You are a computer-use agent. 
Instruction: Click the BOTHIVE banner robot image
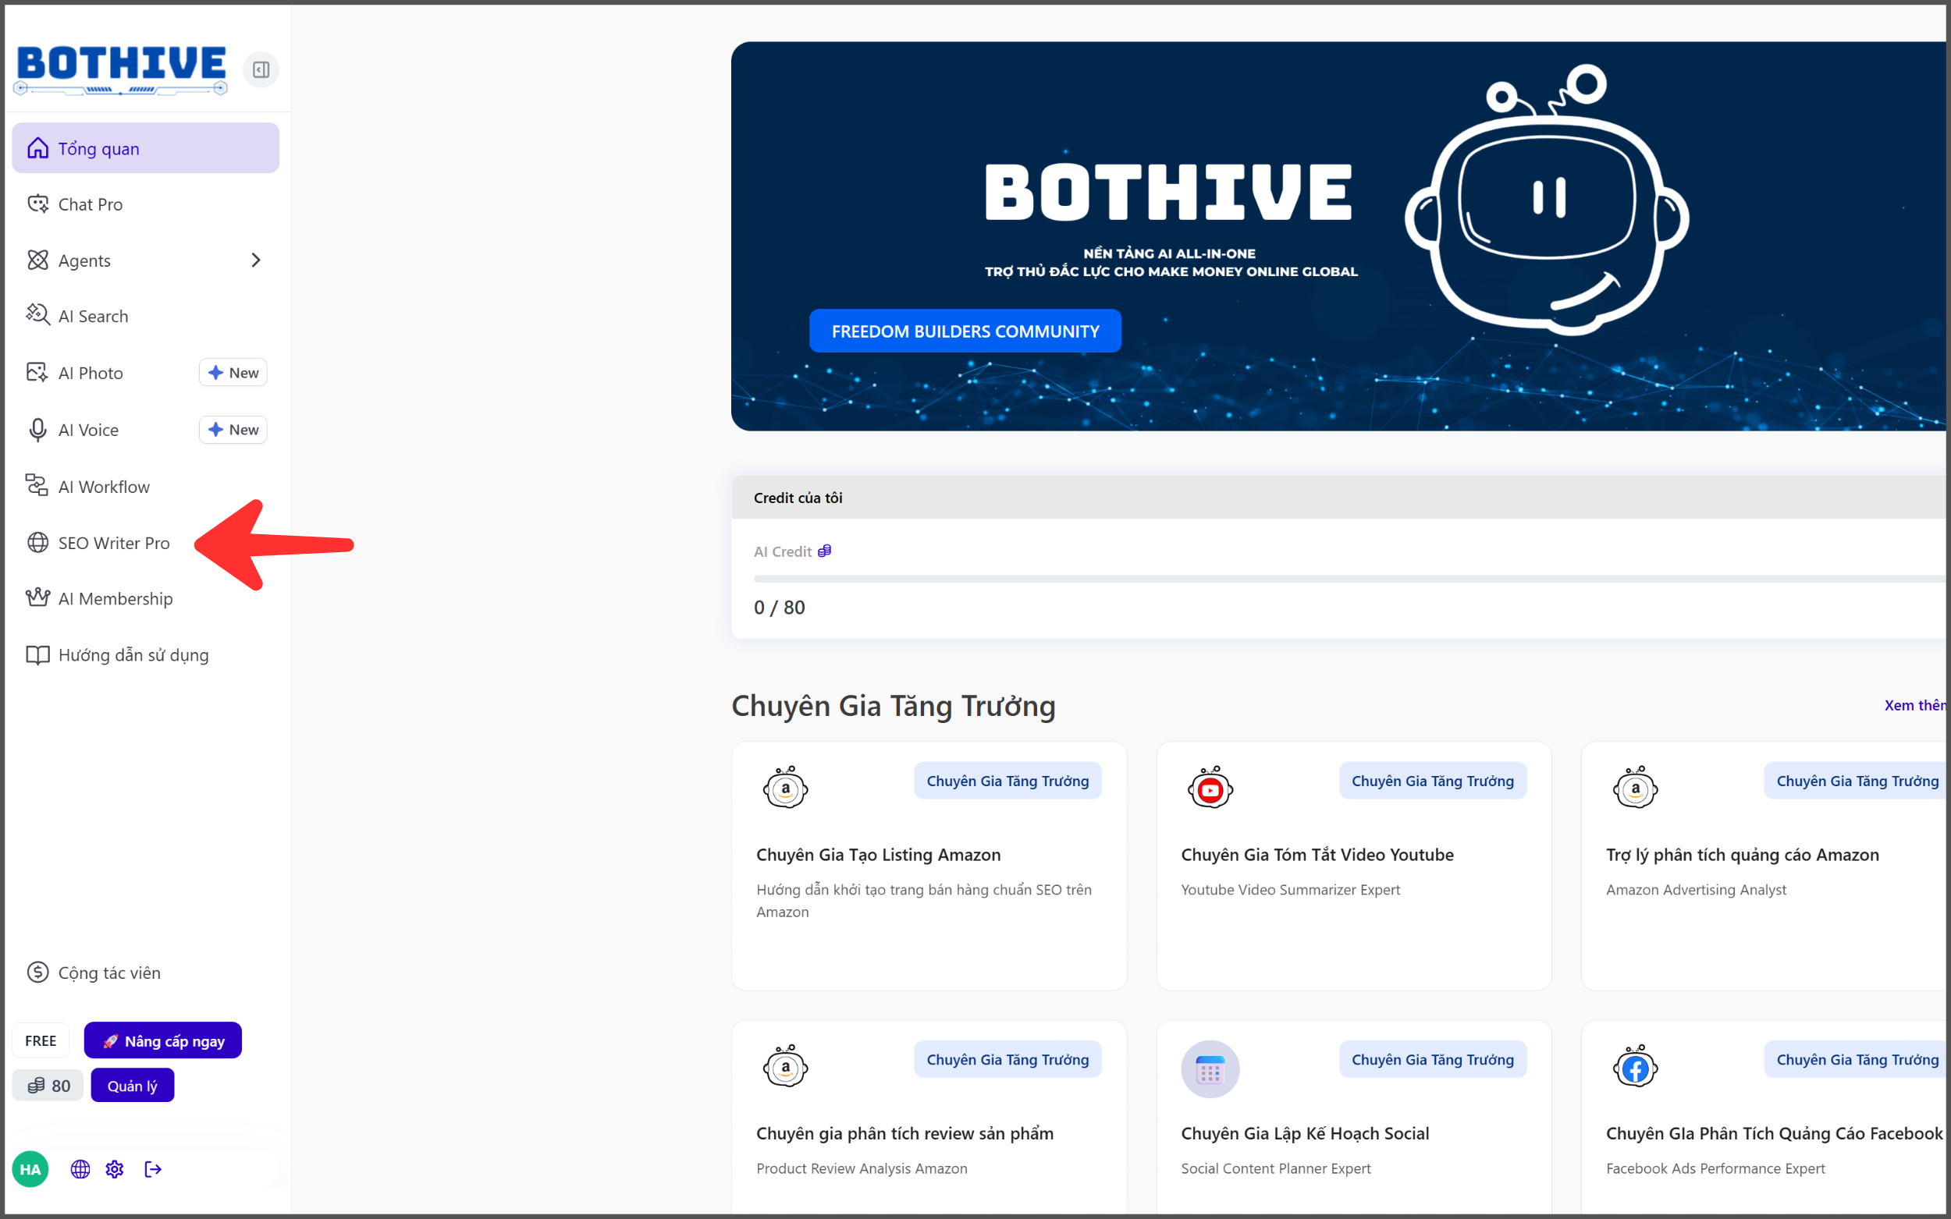pos(1547,200)
